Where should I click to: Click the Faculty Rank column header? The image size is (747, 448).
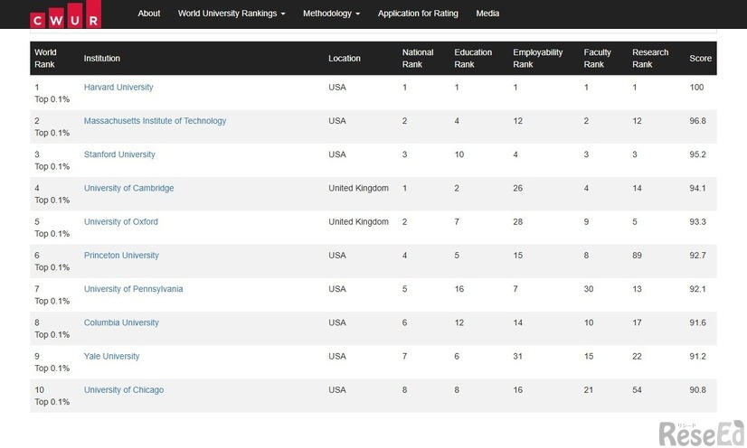(598, 58)
